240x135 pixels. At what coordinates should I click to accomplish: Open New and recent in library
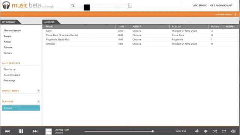tap(12, 30)
